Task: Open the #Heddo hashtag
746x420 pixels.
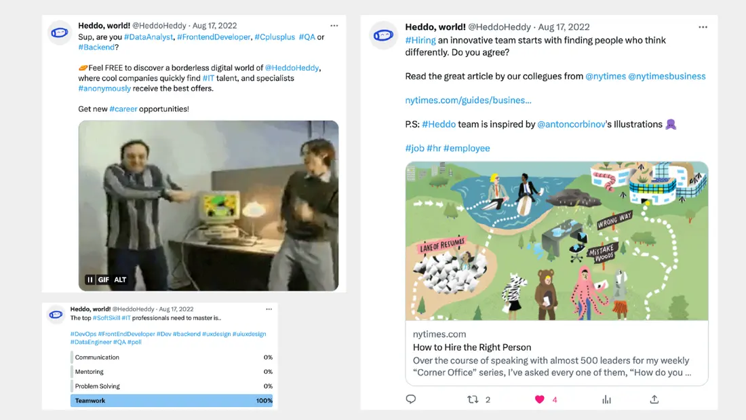Action: [x=439, y=124]
